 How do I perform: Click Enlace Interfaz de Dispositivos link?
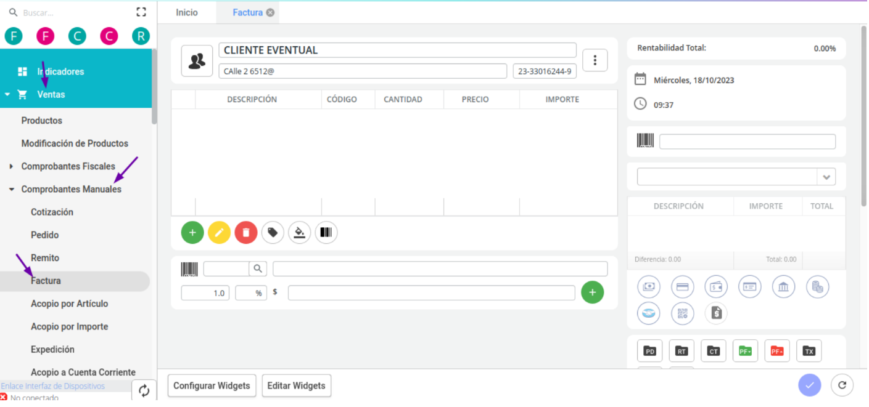coord(53,386)
